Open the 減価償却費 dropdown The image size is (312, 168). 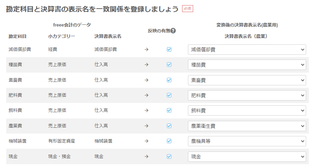click(247, 50)
